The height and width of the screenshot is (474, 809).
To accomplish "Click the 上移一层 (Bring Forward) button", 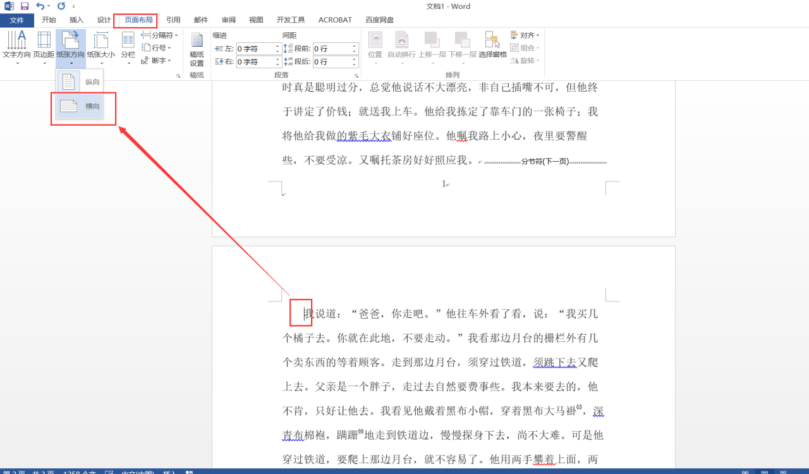I will (432, 48).
